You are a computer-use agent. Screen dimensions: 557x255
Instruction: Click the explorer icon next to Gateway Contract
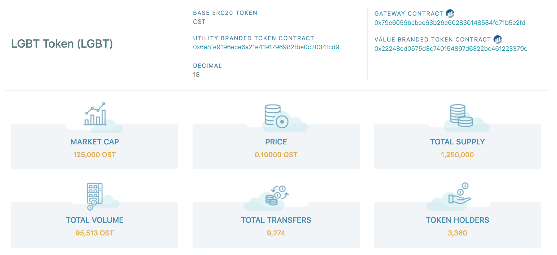[450, 13]
